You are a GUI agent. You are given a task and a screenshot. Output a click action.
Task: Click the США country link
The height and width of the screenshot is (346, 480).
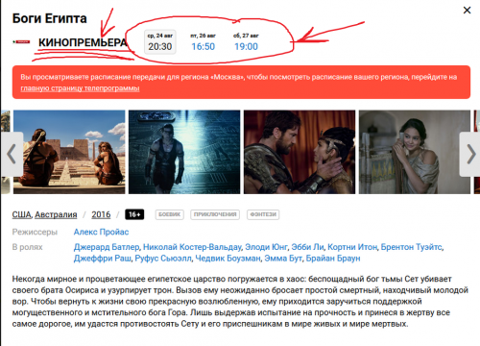click(22, 214)
